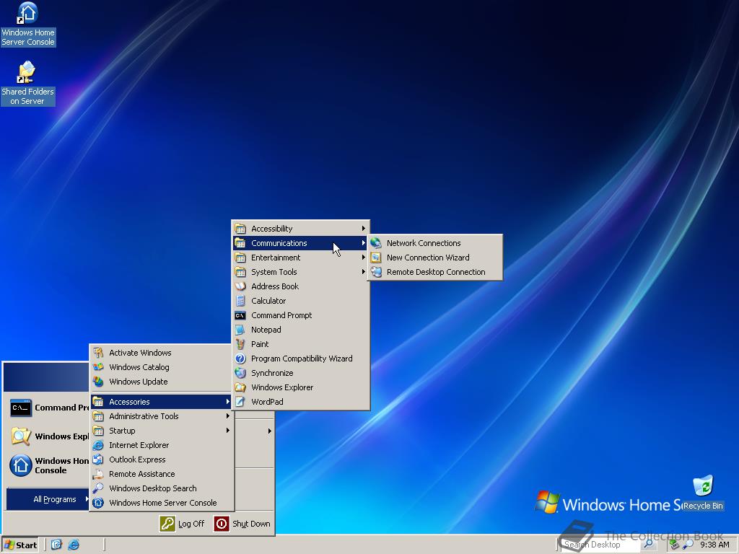The image size is (739, 554).
Task: Choose New Connection Wizard entry
Action: click(x=435, y=258)
